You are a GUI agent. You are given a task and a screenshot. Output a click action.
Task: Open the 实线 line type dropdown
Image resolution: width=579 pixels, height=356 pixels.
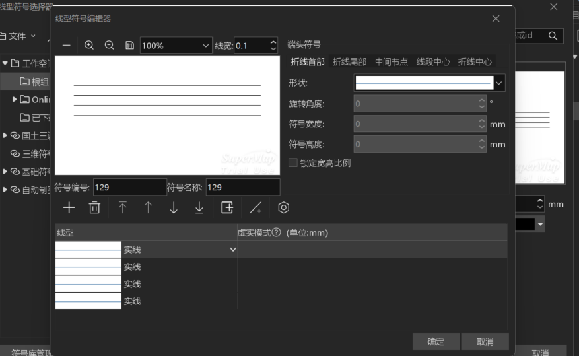pos(232,250)
